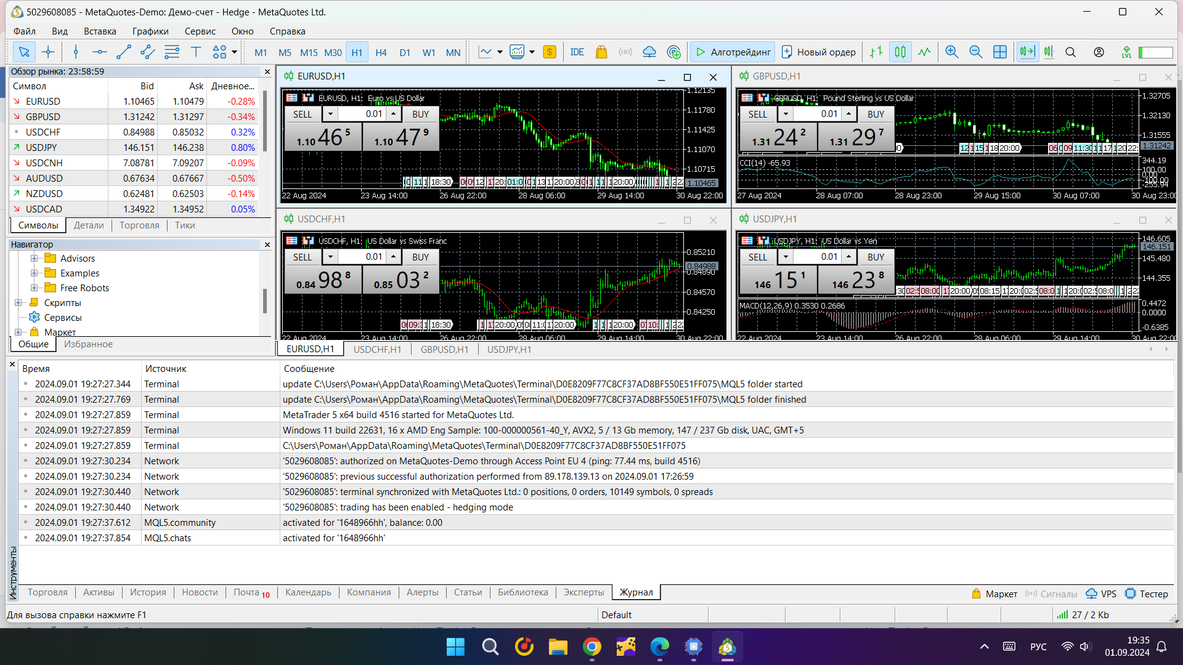Click the green progress level bar
Image resolution: width=1183 pixels, height=665 pixels.
click(x=1155, y=52)
